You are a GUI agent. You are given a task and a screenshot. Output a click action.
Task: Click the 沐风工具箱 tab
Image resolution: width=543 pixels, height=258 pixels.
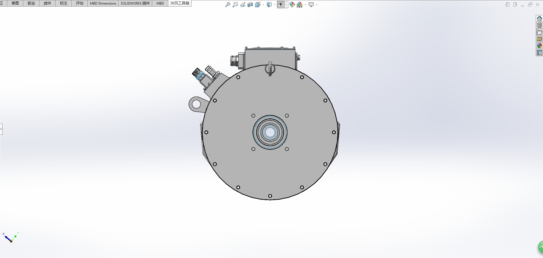coord(180,3)
